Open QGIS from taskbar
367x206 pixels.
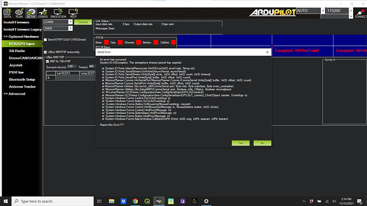[147, 201]
